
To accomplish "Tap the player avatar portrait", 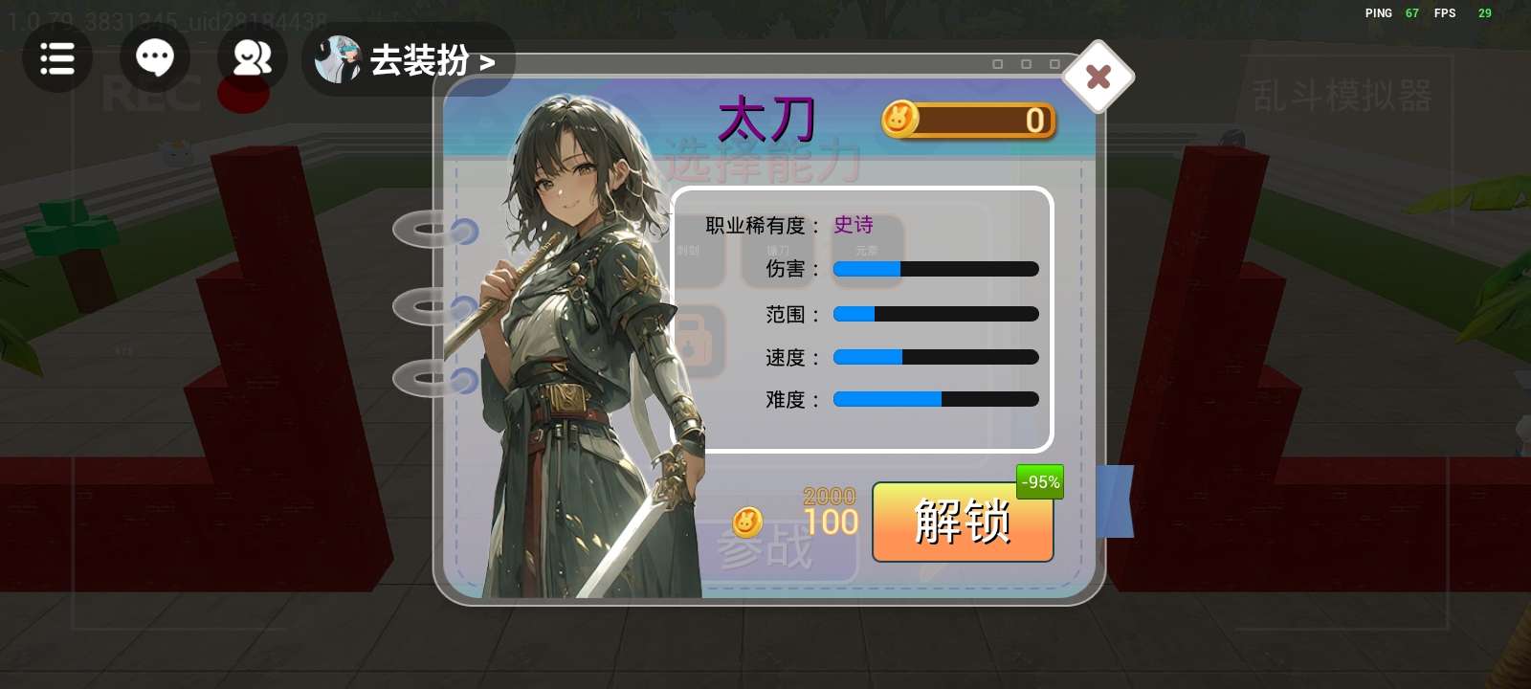I will click(x=338, y=59).
